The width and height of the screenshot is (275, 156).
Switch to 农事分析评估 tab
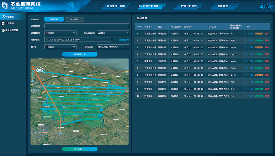[189, 6]
